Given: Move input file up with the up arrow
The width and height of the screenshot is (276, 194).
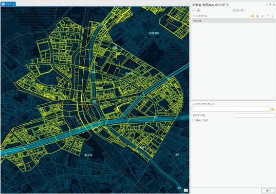Looking at the screenshot, I should click(268, 16).
